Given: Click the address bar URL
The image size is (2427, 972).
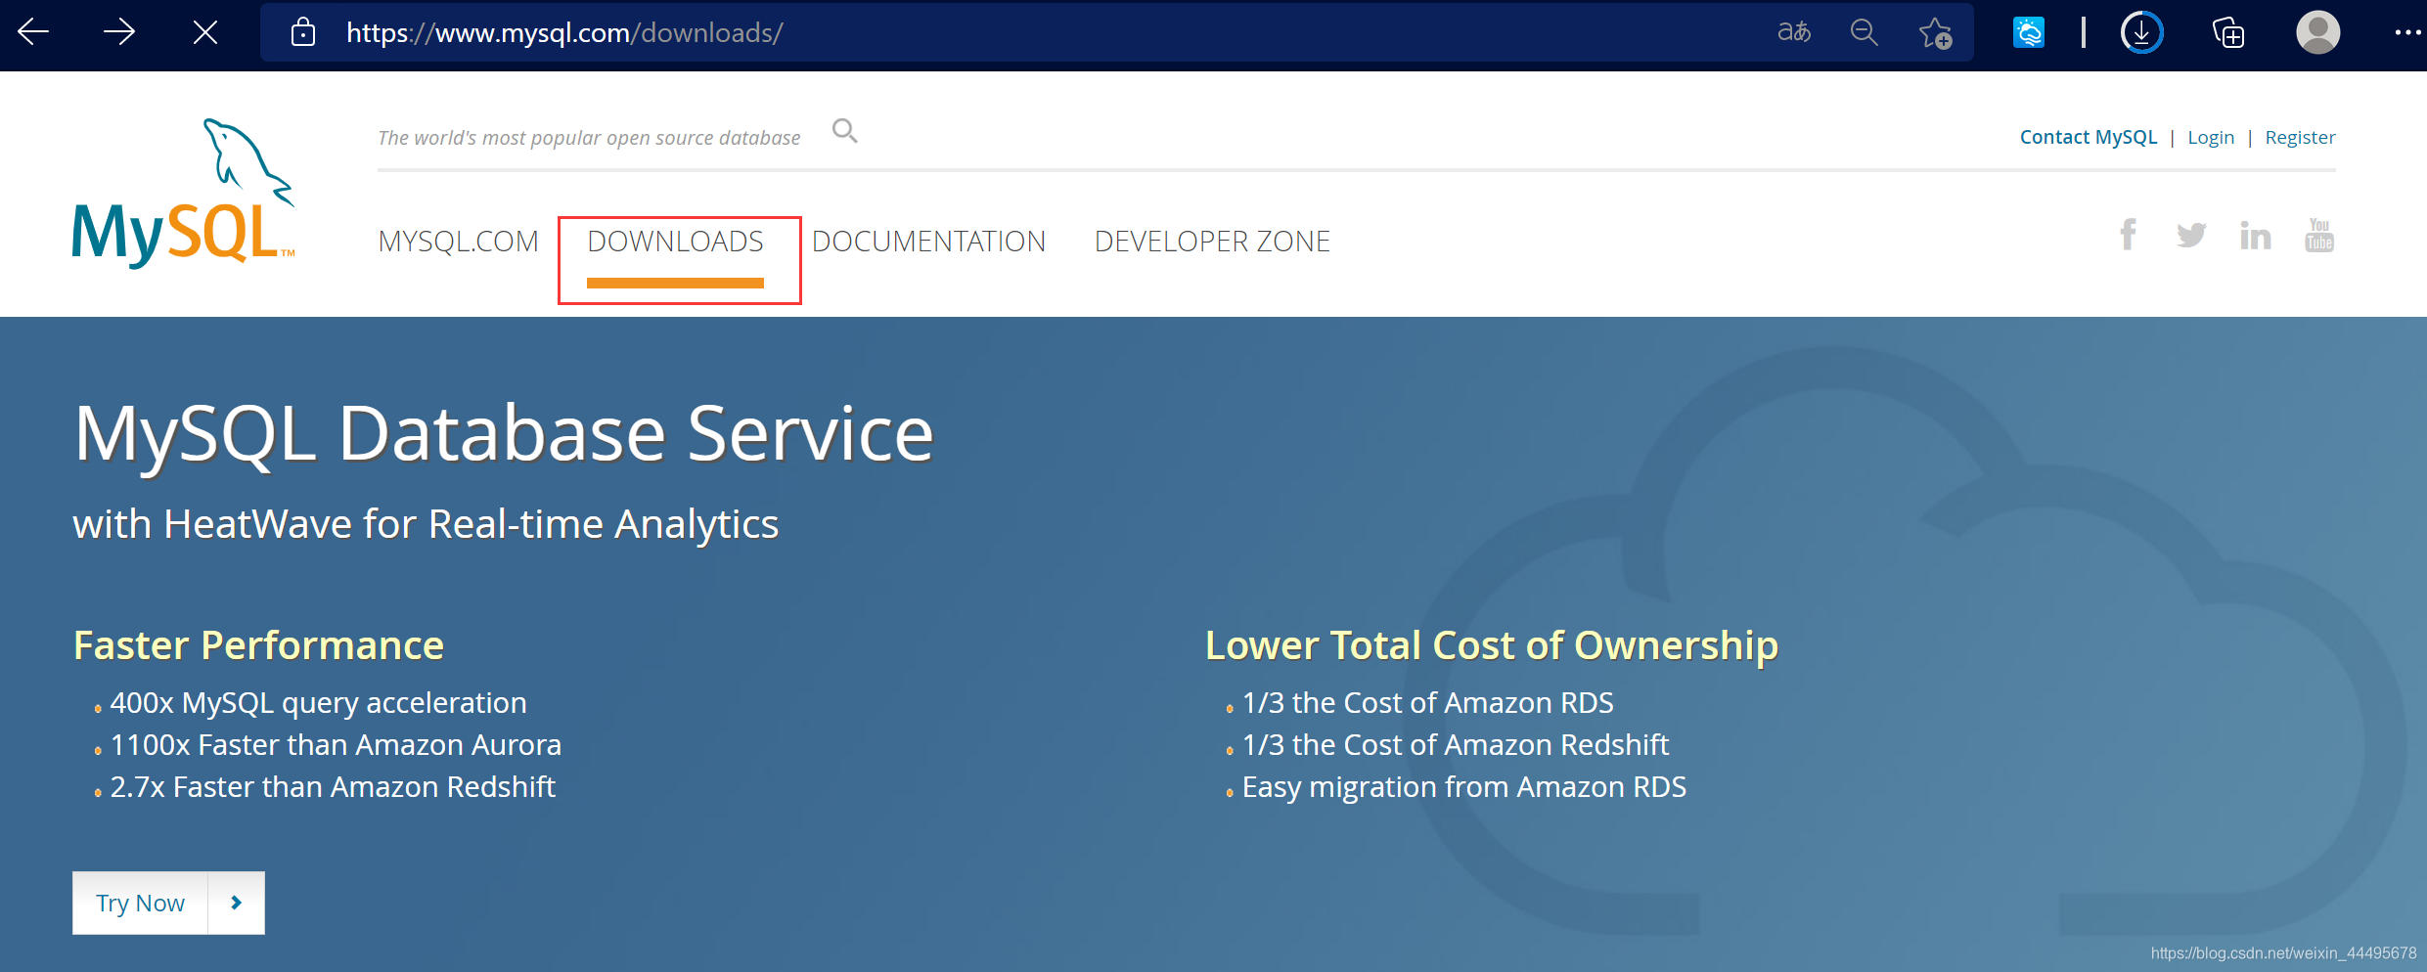Looking at the screenshot, I should coord(564,32).
